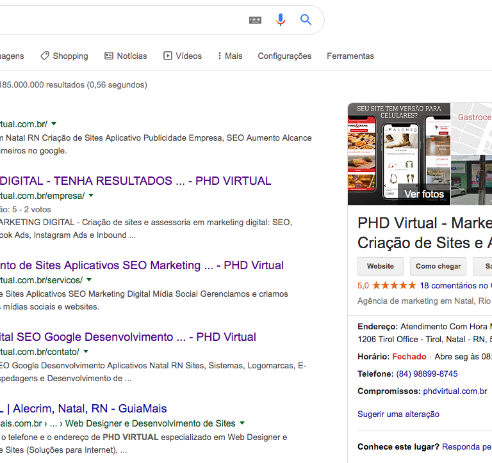Expand dropdown arrow next to /empresa/ URL
This screenshot has width=492, height=463.
click(91, 195)
